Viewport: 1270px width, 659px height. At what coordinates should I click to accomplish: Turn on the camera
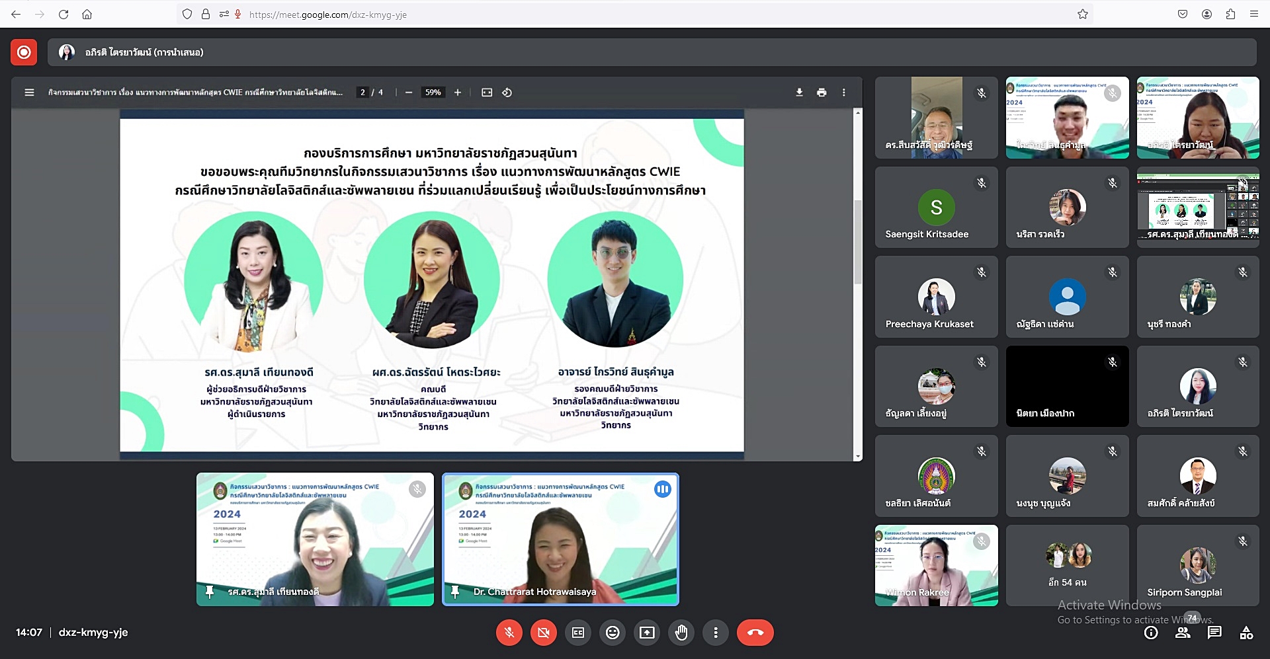544,633
